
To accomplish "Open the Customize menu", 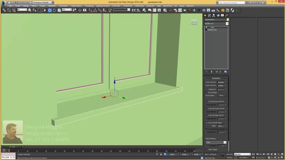I will tap(128, 6).
